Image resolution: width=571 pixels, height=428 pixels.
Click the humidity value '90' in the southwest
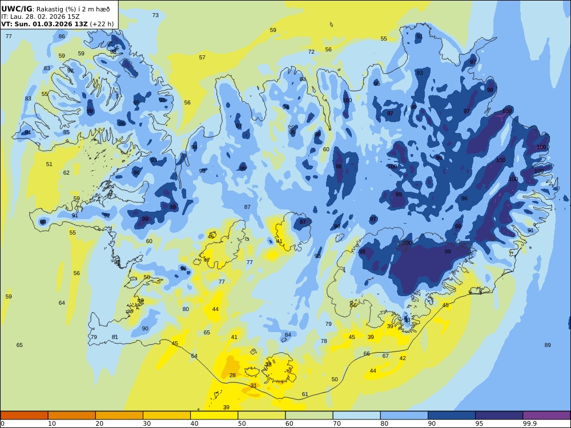(145, 329)
